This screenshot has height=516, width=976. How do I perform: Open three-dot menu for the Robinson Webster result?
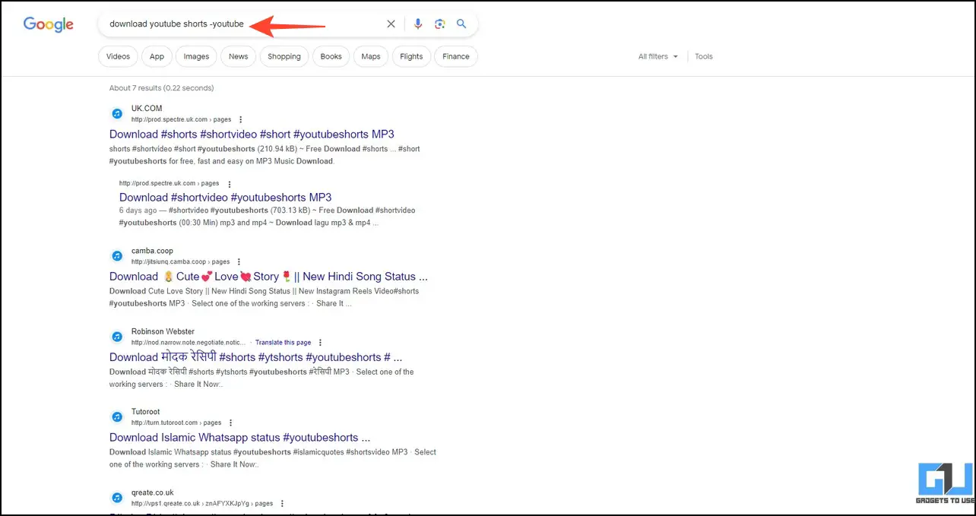320,343
